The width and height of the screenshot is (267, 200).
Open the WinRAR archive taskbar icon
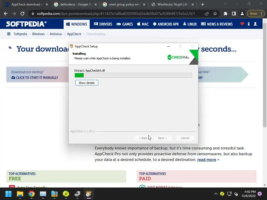click(x=54, y=194)
